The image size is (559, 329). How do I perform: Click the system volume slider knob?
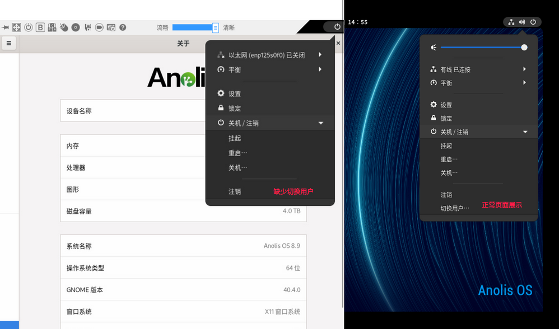524,48
